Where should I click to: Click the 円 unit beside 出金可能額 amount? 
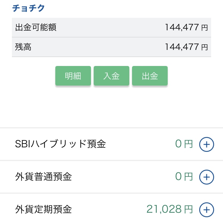[205, 28]
